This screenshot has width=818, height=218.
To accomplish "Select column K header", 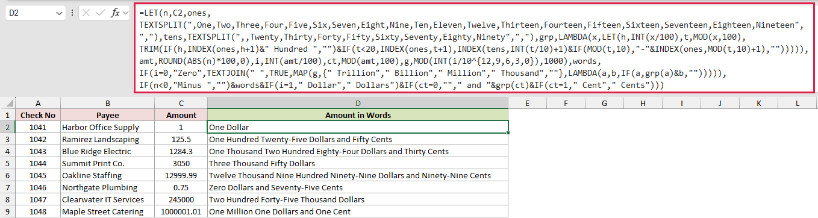I will (x=759, y=103).
